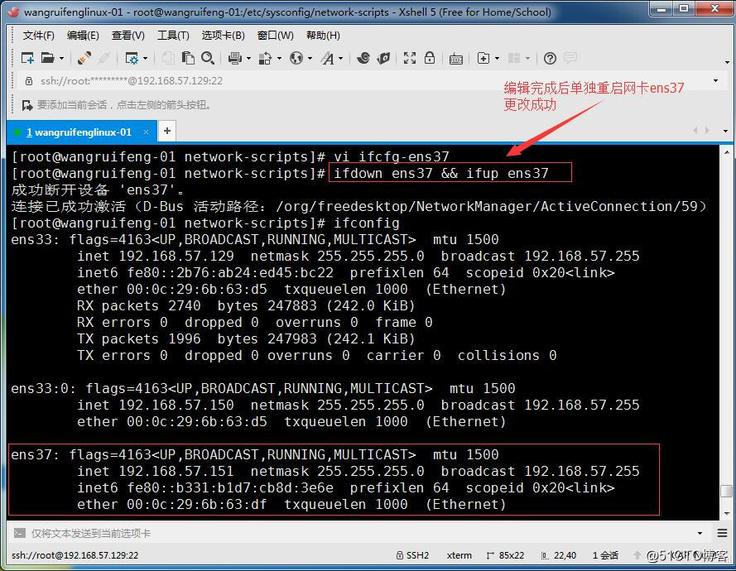Expand the address bar history dropdown
The width and height of the screenshot is (736, 571).
tap(715, 81)
